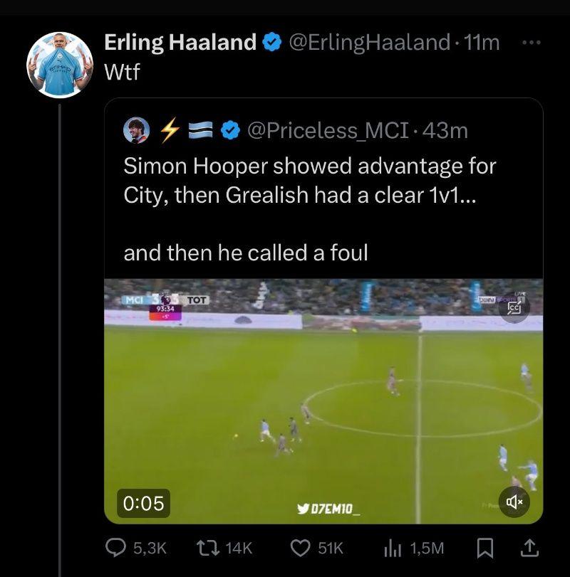Viewport: 570px width, 577px height.
Task: Click the 0:05 video duration badge
Action: [144, 503]
